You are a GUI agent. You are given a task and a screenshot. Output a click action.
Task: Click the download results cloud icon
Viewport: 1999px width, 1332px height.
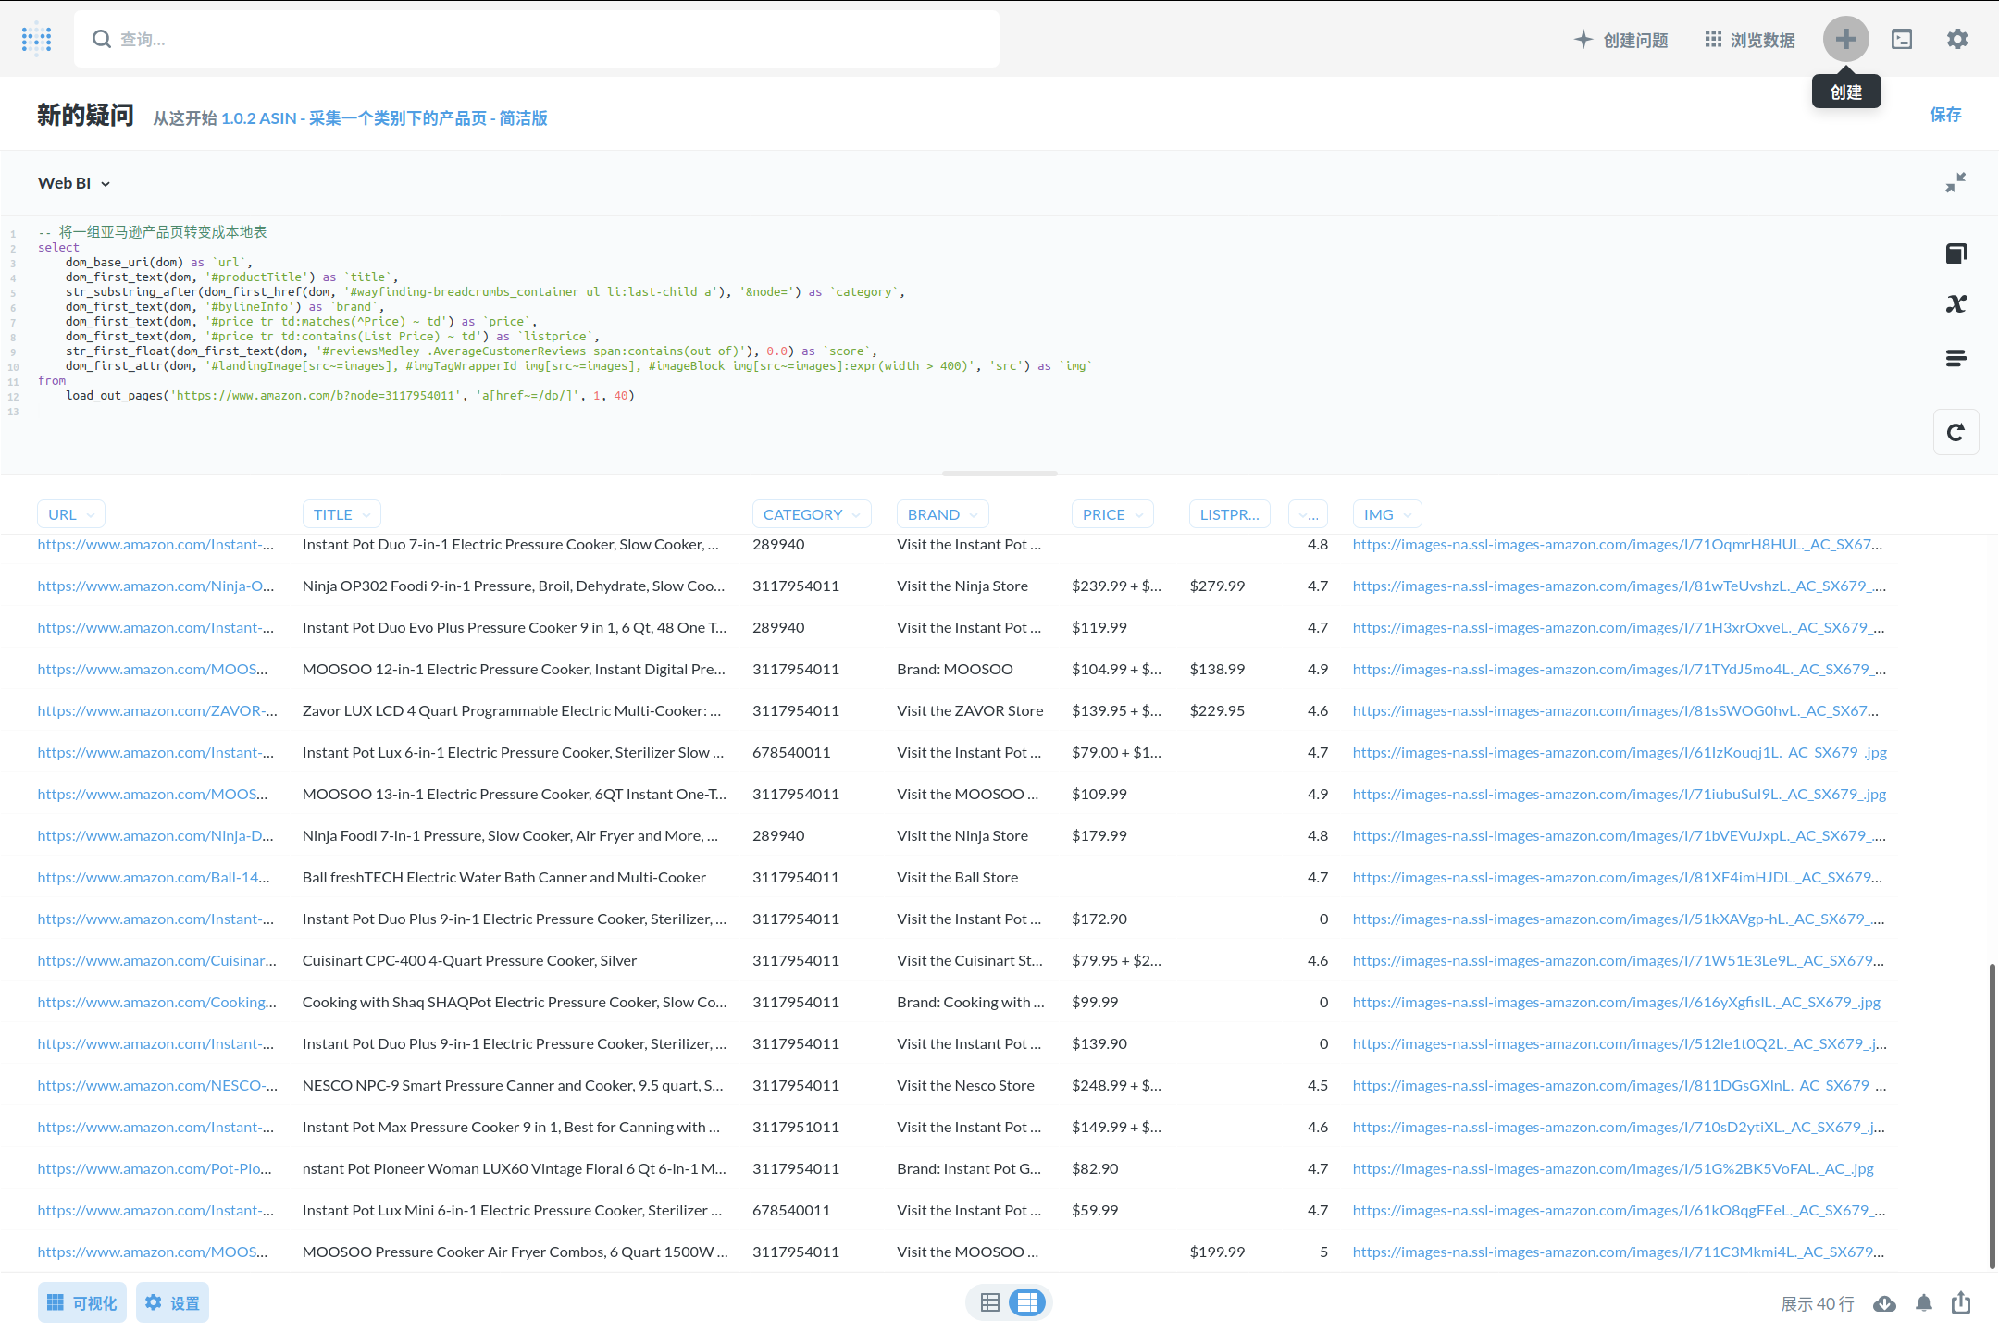coord(1884,1303)
